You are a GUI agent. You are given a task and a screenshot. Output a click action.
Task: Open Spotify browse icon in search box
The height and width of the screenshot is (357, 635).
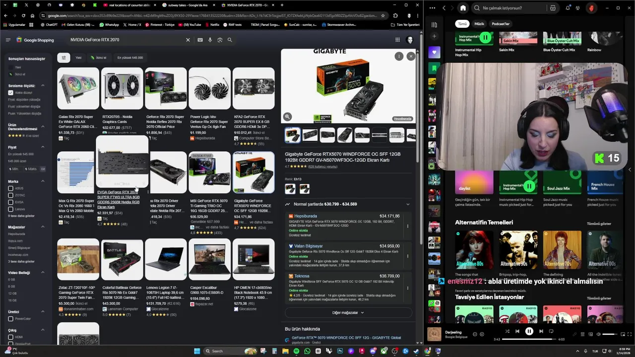553,8
